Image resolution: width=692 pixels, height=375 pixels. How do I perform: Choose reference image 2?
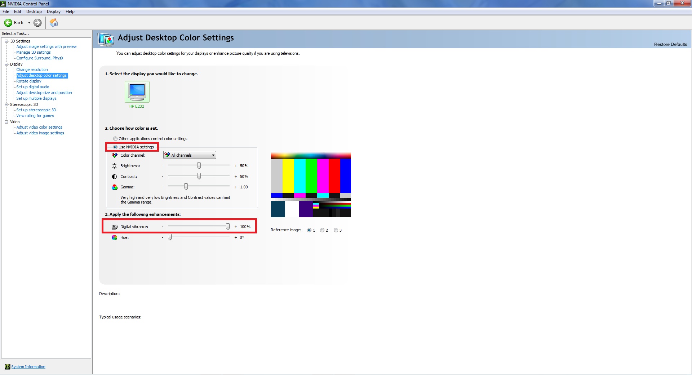(x=322, y=230)
